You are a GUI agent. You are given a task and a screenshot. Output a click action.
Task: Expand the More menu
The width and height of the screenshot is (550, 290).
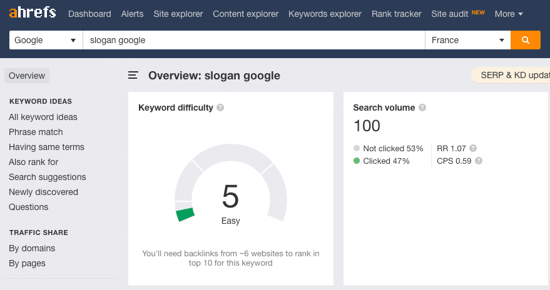coord(509,14)
